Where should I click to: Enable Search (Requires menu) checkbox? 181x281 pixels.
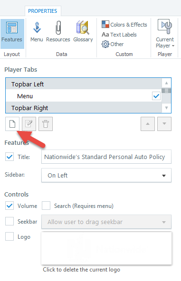coord(46,206)
